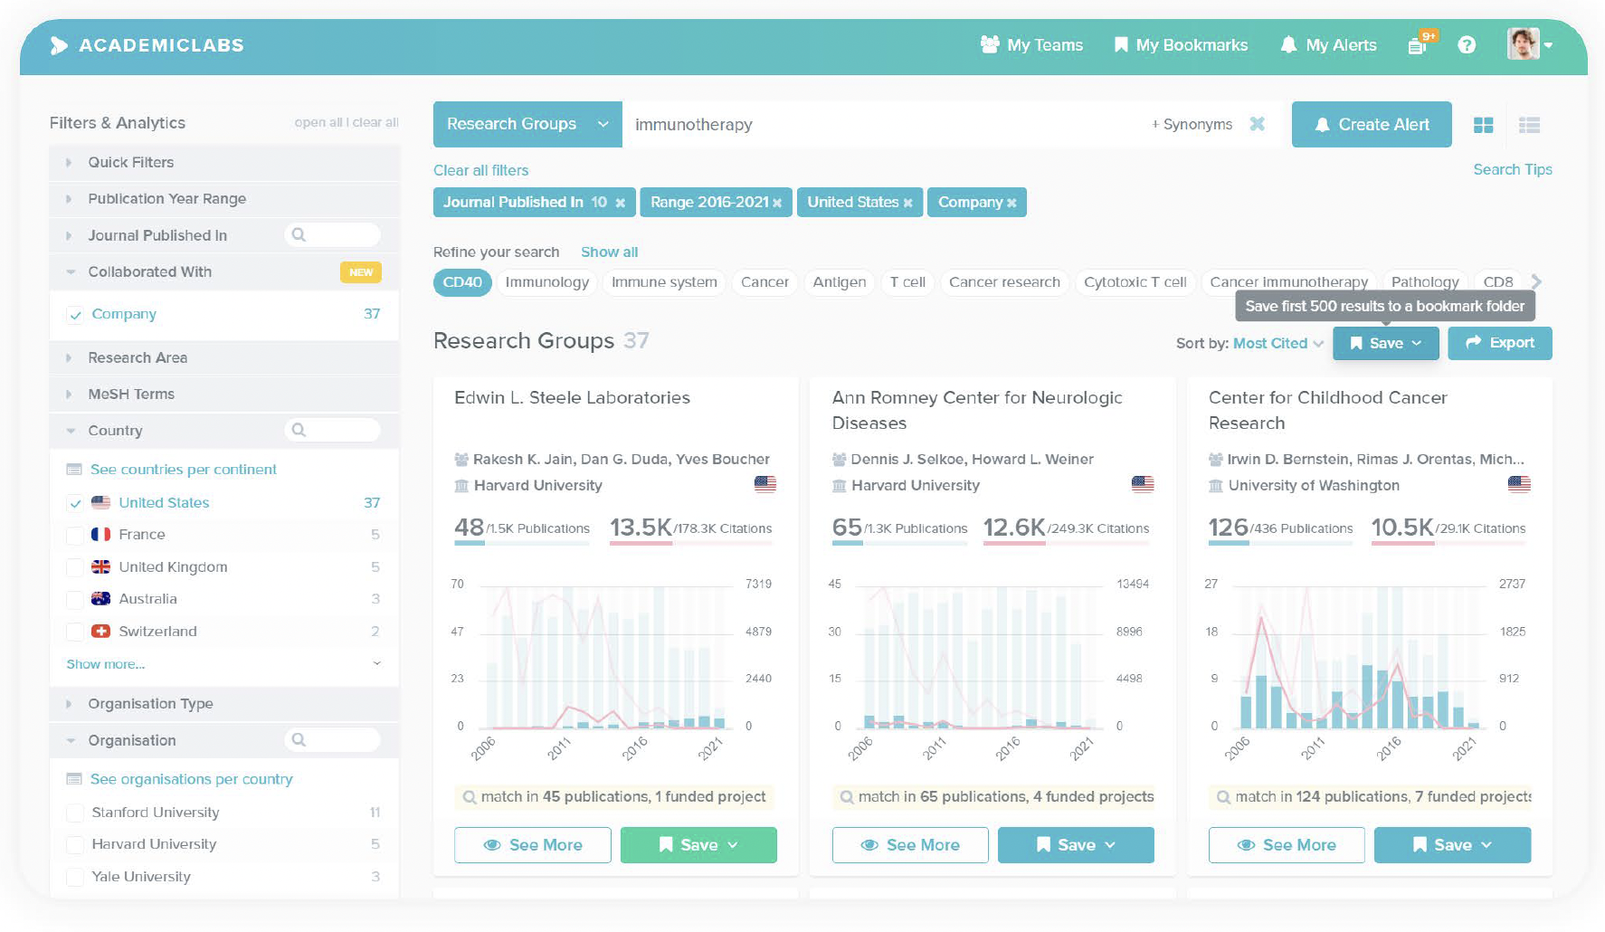Open the Sort by Most Cited dropdown
1605x932 pixels.
point(1278,344)
